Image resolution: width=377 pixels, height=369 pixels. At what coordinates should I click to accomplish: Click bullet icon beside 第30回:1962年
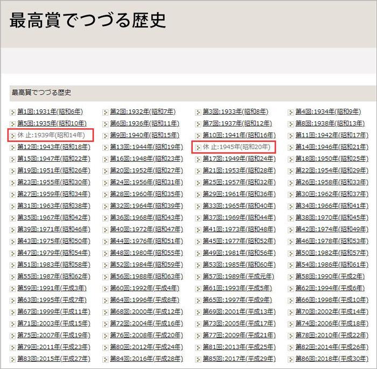click(x=291, y=195)
